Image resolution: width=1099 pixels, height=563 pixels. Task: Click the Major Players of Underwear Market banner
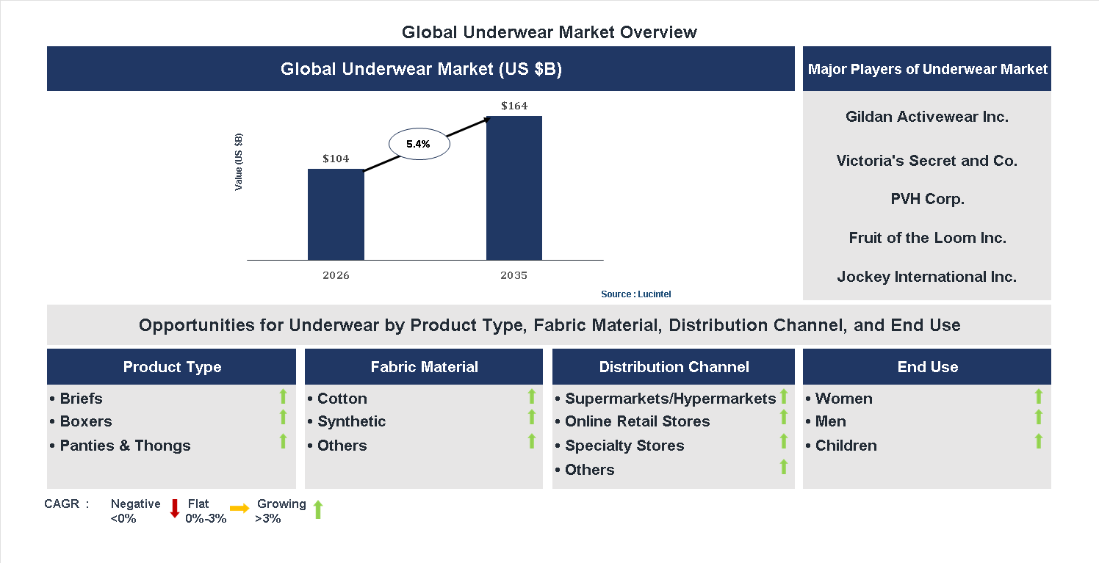point(926,68)
